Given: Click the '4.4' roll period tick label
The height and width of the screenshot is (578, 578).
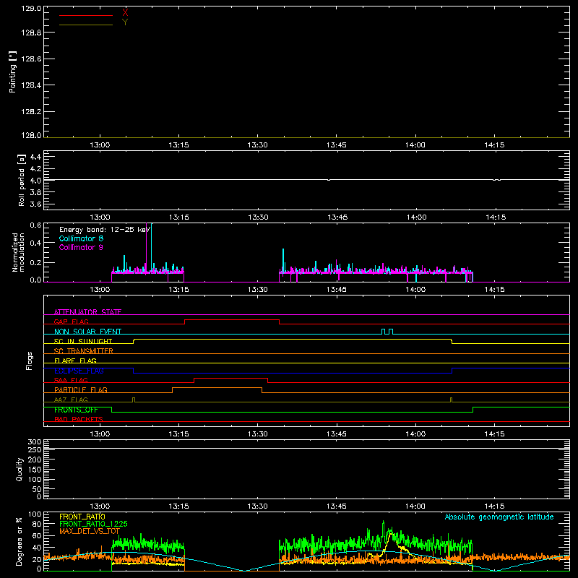Looking at the screenshot, I should pyautogui.click(x=35, y=157).
